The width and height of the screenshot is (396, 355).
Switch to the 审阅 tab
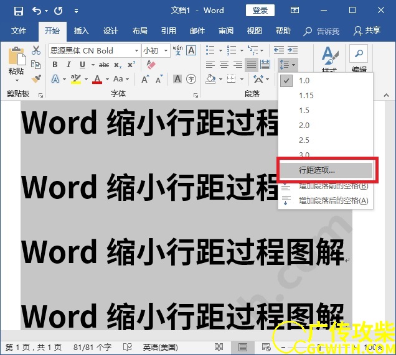tap(226, 30)
